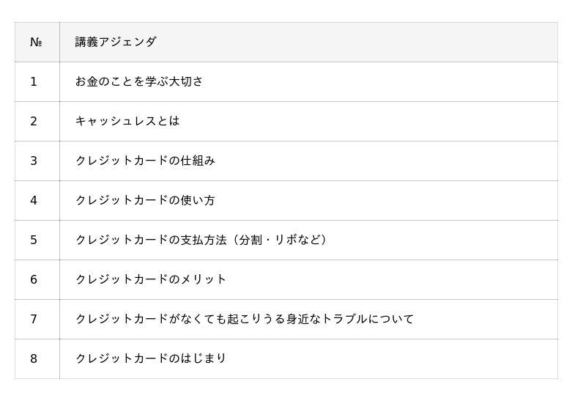Viewport: 586px width, 401px height.
Task: Click row number 1 cell
Action: coord(34,82)
